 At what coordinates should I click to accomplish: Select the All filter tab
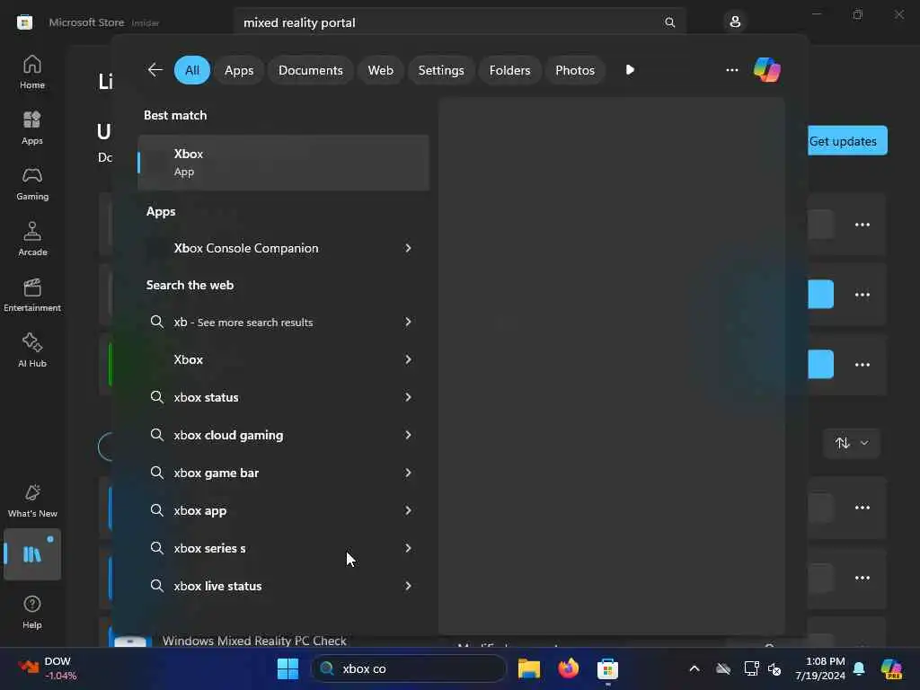pos(192,70)
